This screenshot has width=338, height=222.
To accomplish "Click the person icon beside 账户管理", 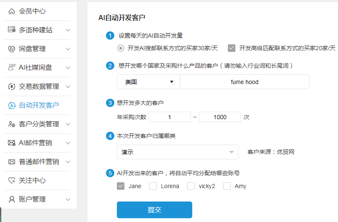I will point(12,199).
